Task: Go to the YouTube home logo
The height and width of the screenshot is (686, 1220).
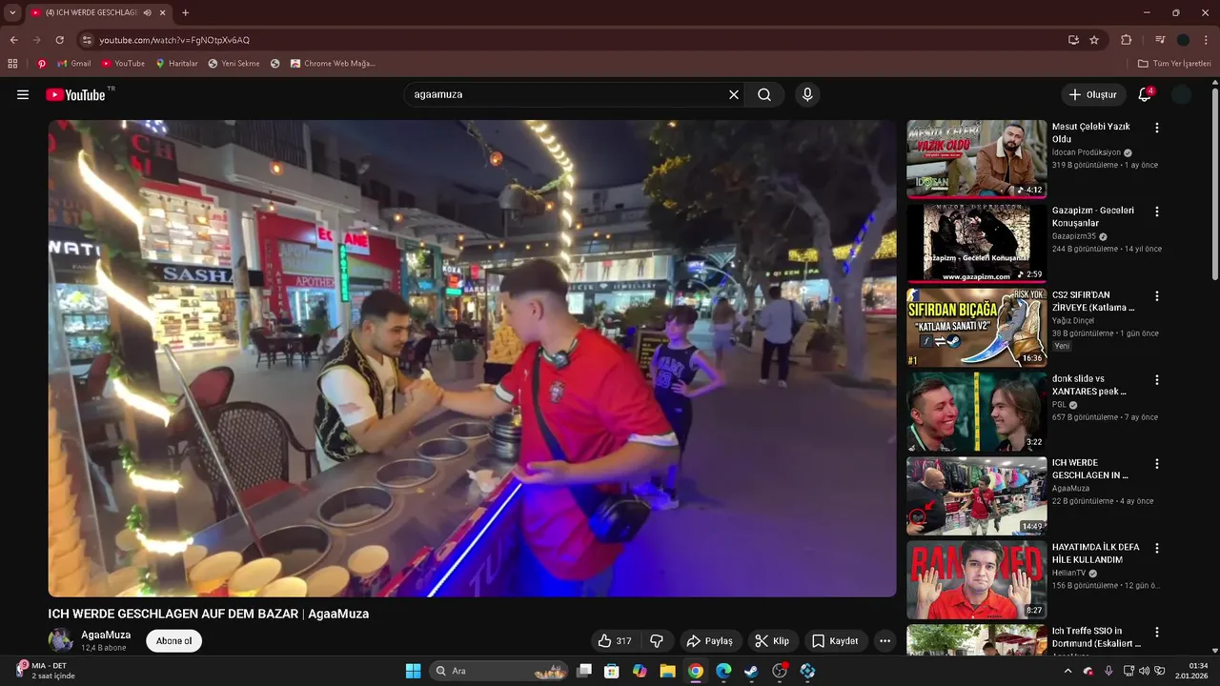Action: (x=76, y=94)
